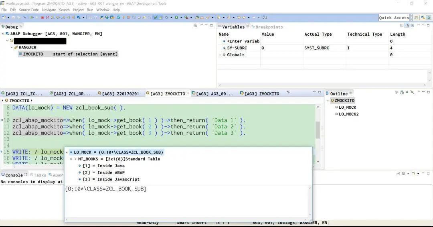Open the Variables view menu dropdown

[418, 25]
